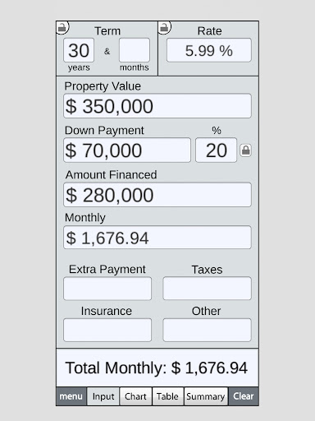Switch to the Chart tab

coord(135,396)
